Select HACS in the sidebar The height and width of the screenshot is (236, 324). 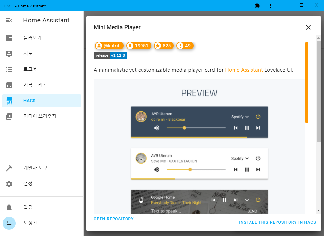[x=42, y=101]
